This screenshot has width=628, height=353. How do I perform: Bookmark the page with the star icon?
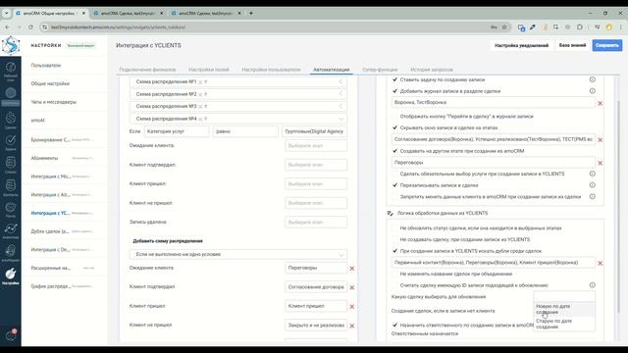(504, 27)
